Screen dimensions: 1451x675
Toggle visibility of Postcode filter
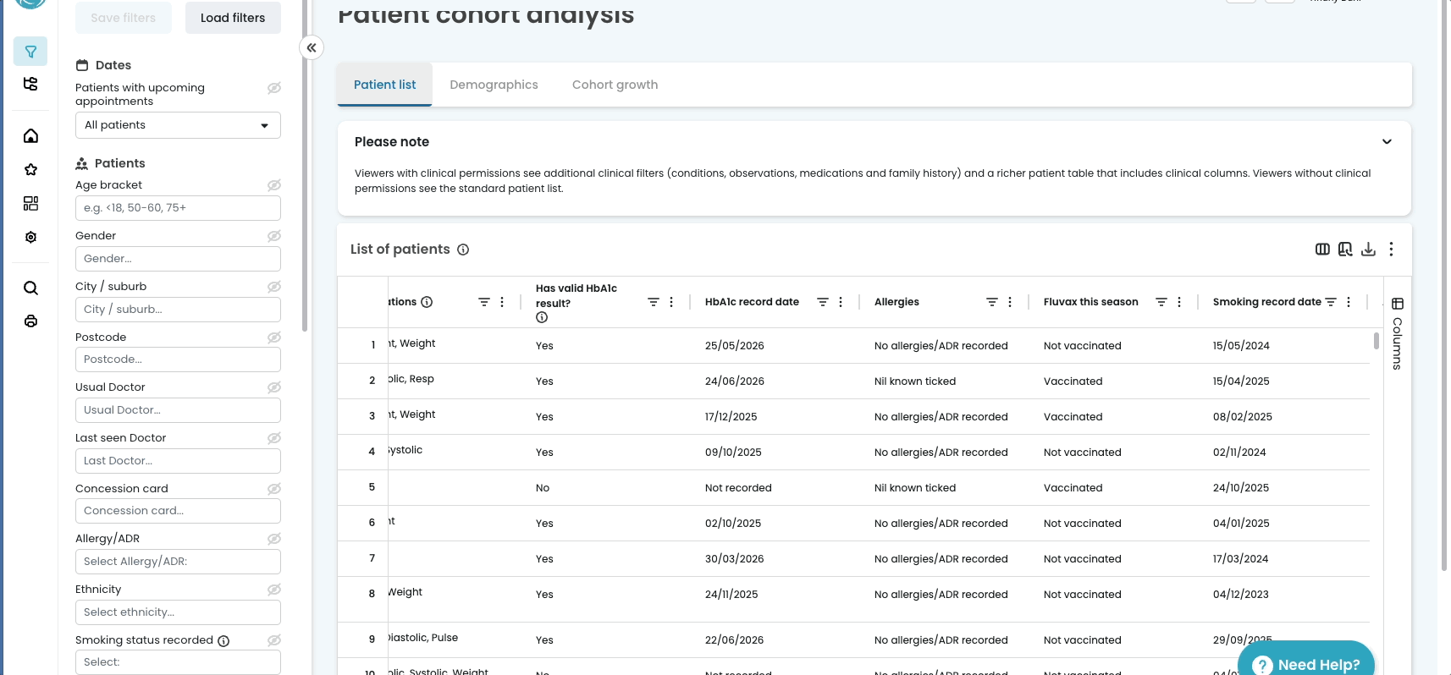274,337
